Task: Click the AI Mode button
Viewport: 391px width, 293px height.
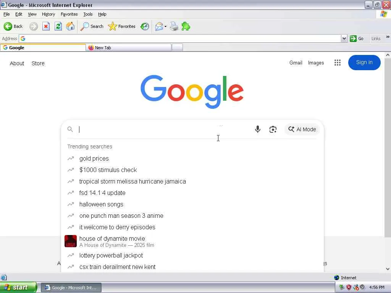Action: pyautogui.click(x=302, y=129)
